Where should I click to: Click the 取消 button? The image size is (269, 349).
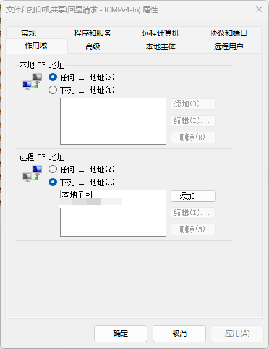(x=179, y=333)
